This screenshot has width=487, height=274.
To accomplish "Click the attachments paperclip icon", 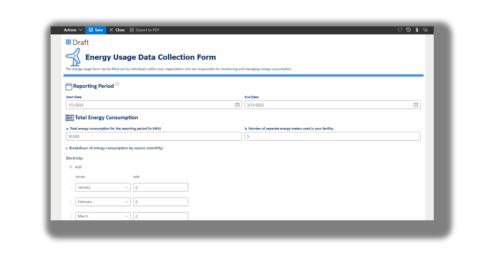I will tap(417, 30).
